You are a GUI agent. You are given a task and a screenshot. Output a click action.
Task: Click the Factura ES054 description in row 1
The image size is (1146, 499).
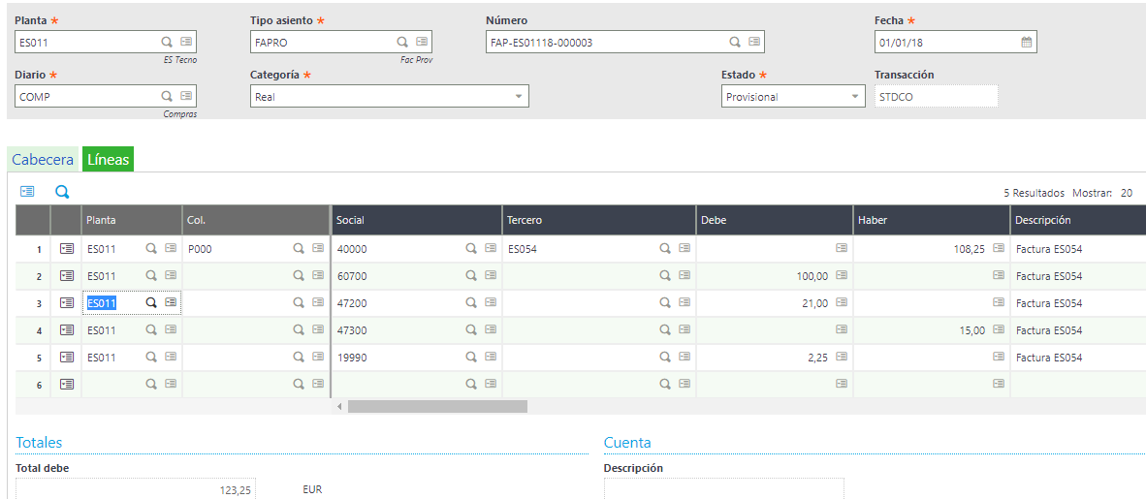[x=1049, y=249]
